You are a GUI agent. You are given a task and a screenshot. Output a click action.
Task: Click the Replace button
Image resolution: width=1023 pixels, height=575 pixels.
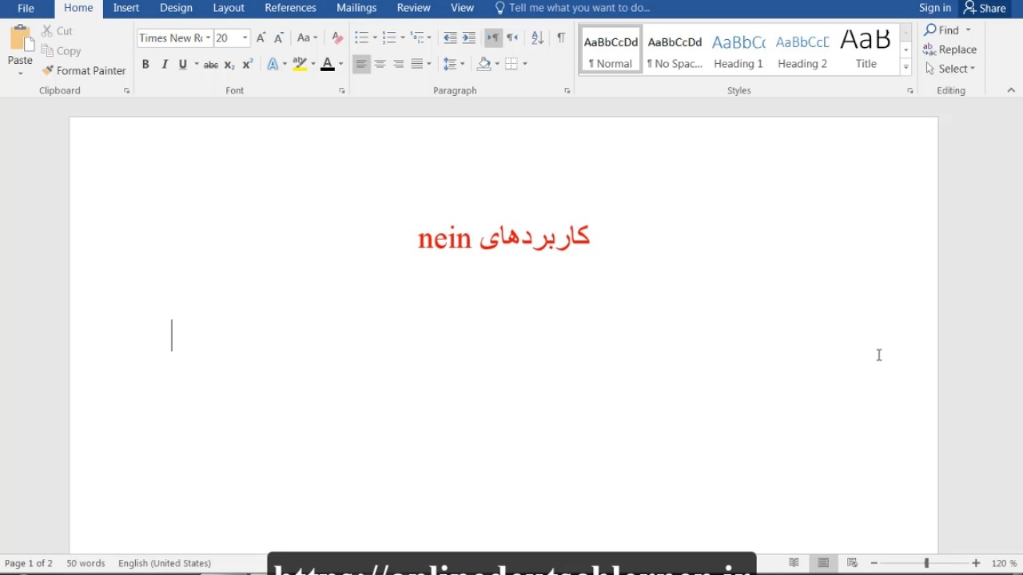click(950, 50)
